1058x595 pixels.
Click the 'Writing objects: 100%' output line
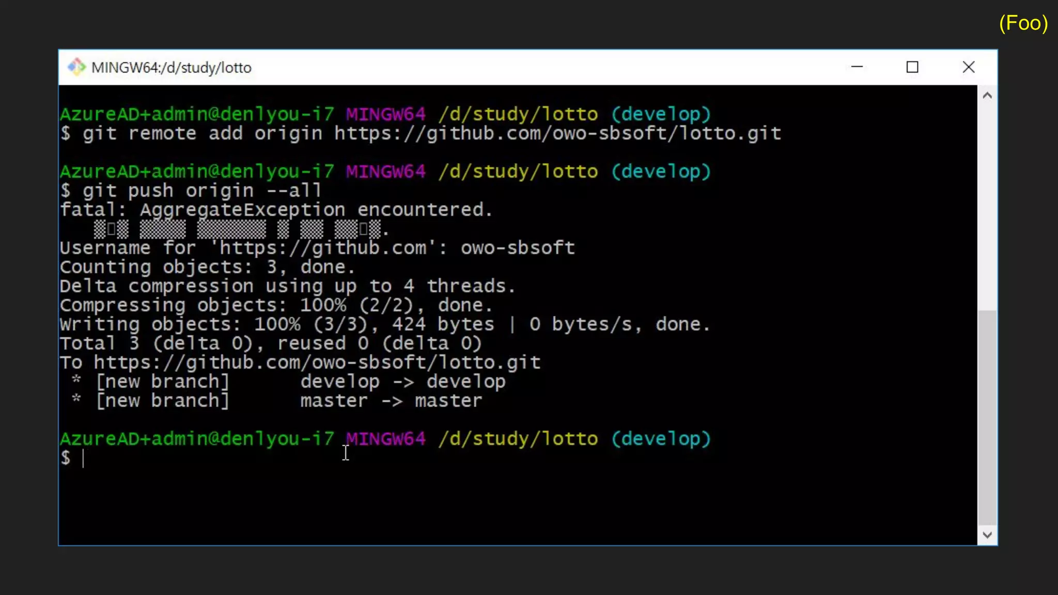(384, 324)
